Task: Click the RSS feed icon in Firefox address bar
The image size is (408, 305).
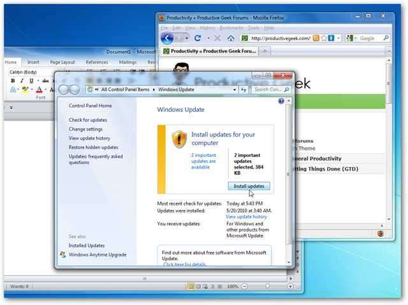Action: coord(316,38)
